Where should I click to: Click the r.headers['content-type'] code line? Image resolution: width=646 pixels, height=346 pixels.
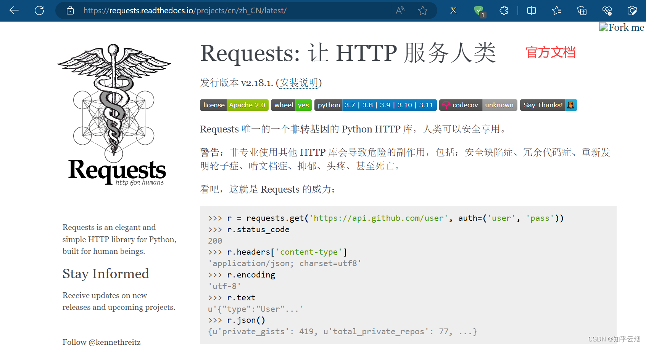[x=277, y=252]
